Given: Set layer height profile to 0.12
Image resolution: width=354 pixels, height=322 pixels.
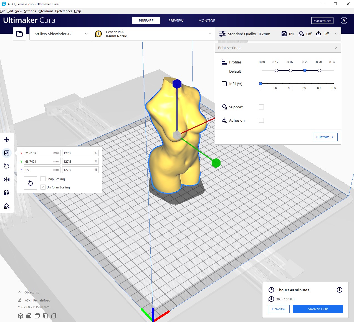Looking at the screenshot, I should pyautogui.click(x=276, y=70).
